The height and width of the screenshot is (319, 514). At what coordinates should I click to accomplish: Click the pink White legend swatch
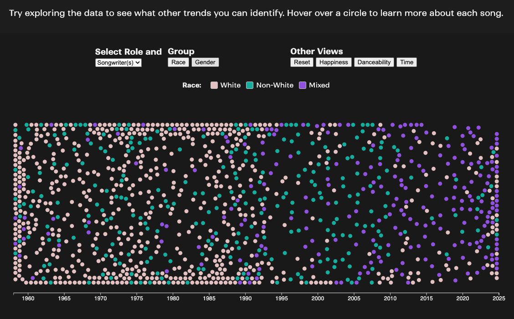(214, 85)
